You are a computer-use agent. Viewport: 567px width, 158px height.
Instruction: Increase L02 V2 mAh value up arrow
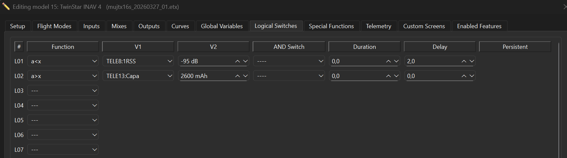click(238, 76)
